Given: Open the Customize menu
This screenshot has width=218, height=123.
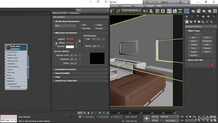Looking at the screenshot, I should 126,6.
